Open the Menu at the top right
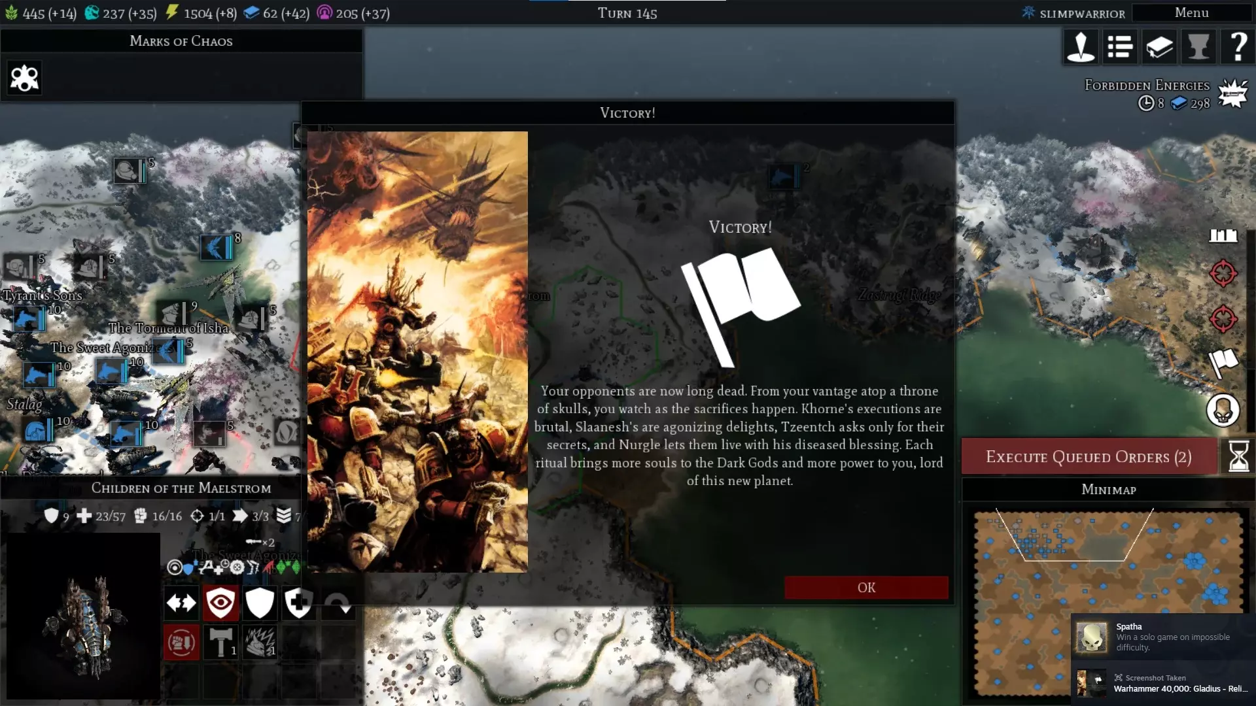1256x706 pixels. click(1191, 12)
